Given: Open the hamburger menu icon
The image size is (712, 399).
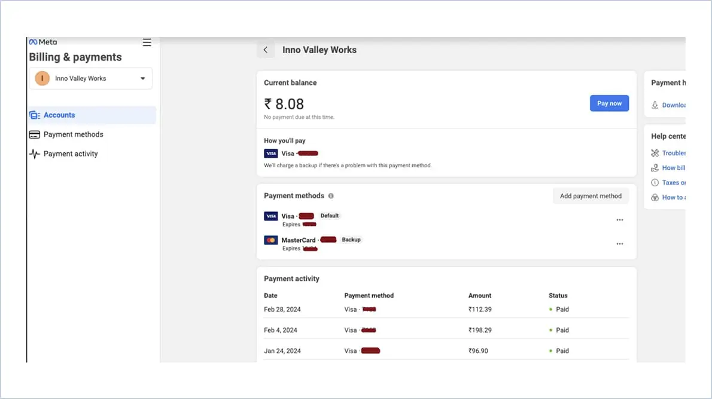Looking at the screenshot, I should (147, 42).
